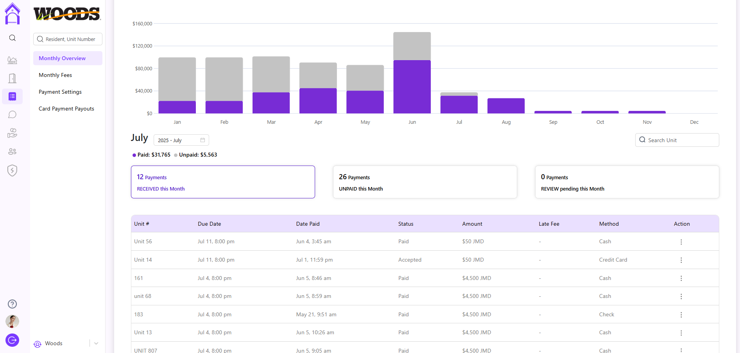Open the action menu for unit 161
This screenshot has height=353, width=740.
(x=681, y=278)
